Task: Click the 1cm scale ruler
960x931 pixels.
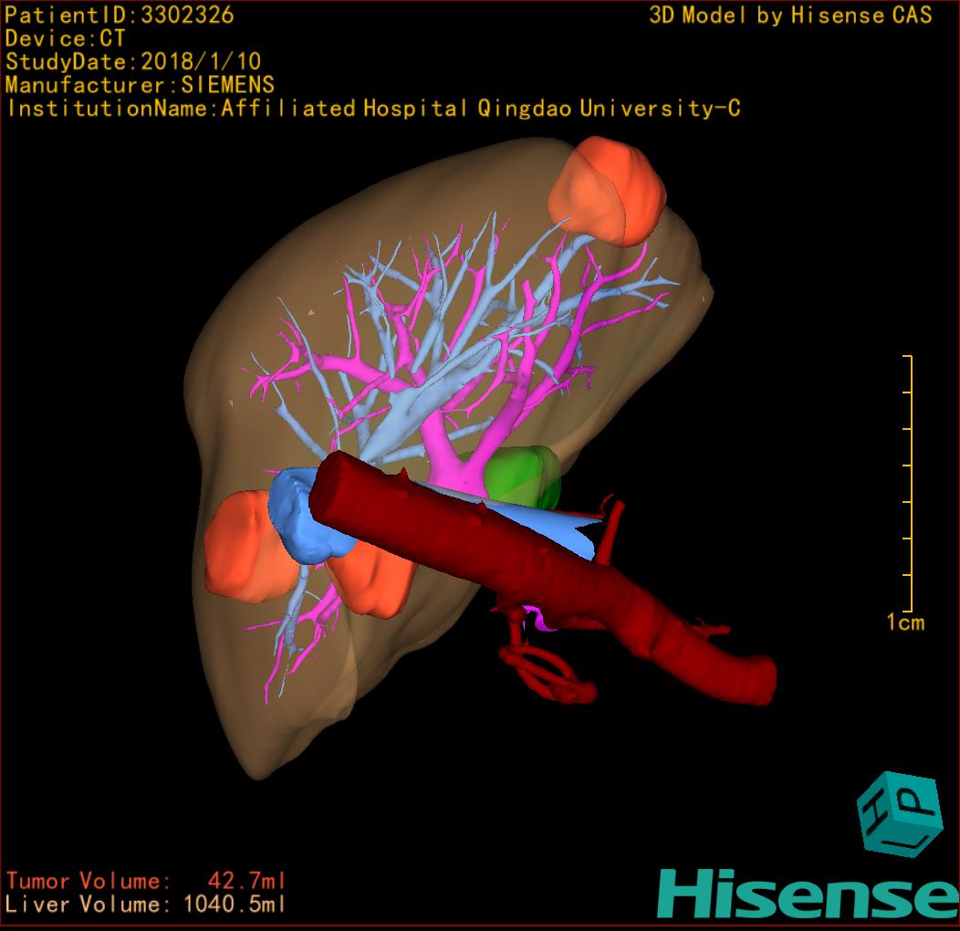Action: 908,483
